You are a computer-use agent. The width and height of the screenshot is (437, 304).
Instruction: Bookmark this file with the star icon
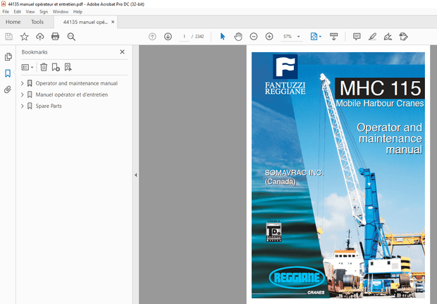coord(25,37)
